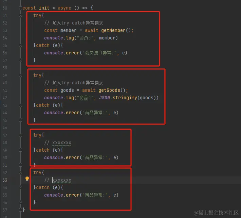Click the fold end marker on line 45
This screenshot has height=218, width=241.
coord(20,120)
